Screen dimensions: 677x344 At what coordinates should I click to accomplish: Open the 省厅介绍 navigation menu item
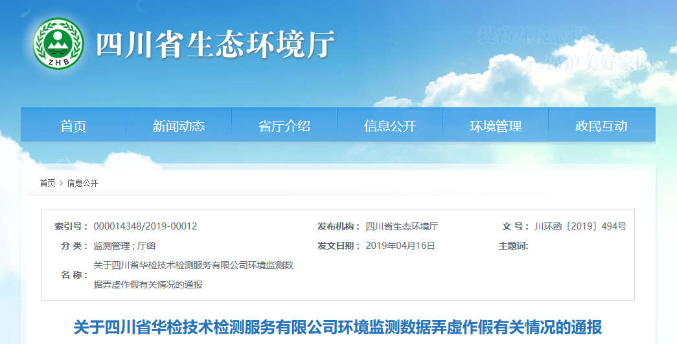pyautogui.click(x=284, y=126)
